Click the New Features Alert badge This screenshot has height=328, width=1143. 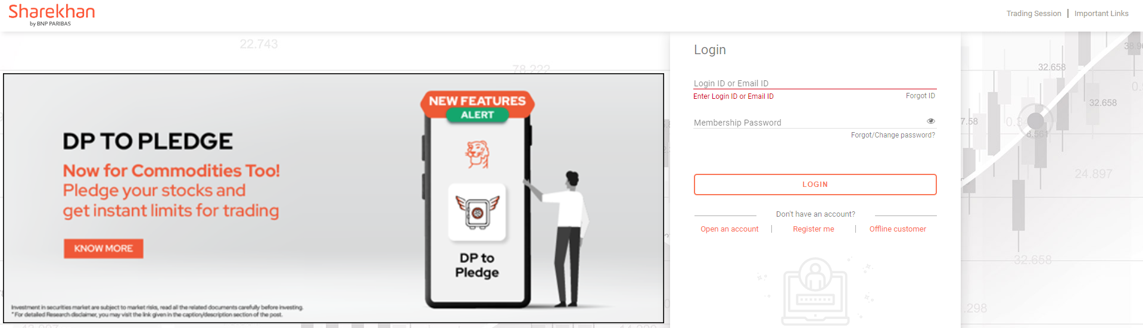477,107
